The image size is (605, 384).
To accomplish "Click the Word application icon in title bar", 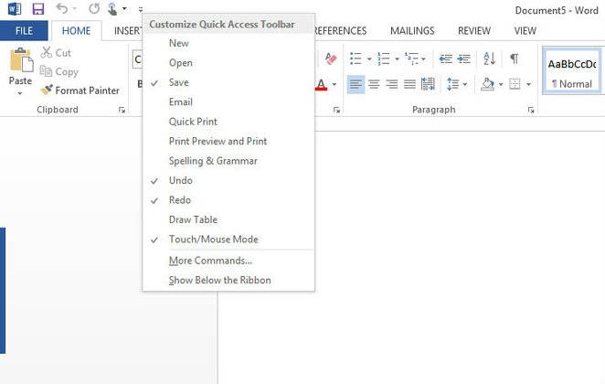I will coord(15,8).
